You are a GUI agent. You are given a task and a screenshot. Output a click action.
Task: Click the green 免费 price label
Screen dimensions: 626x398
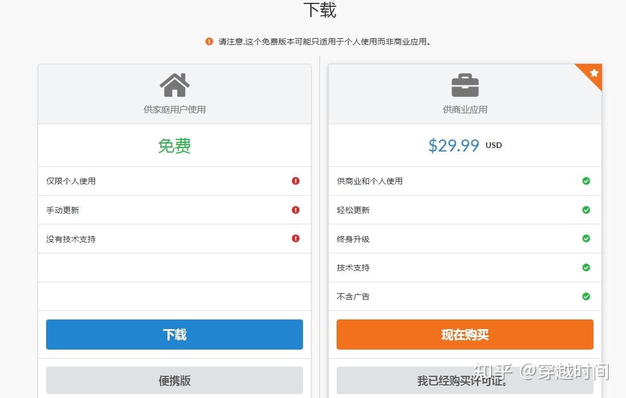(x=174, y=146)
